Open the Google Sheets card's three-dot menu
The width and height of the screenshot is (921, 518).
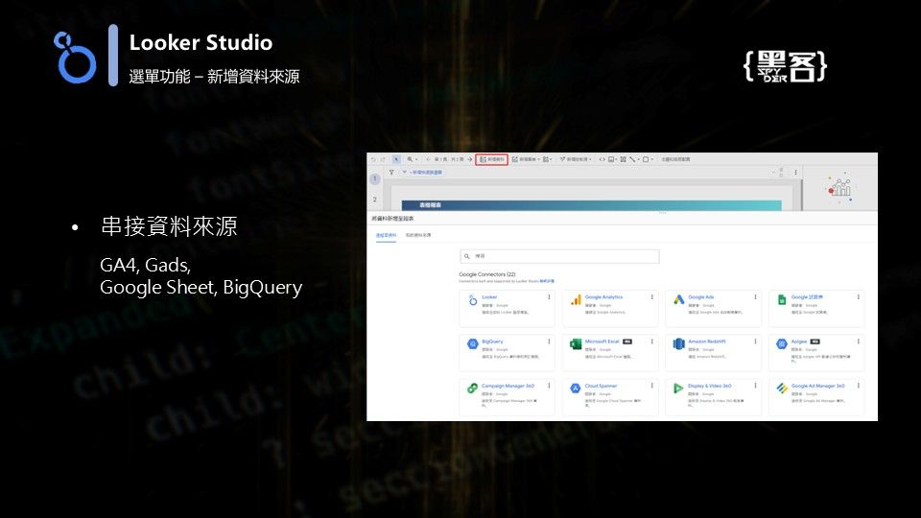click(x=858, y=297)
